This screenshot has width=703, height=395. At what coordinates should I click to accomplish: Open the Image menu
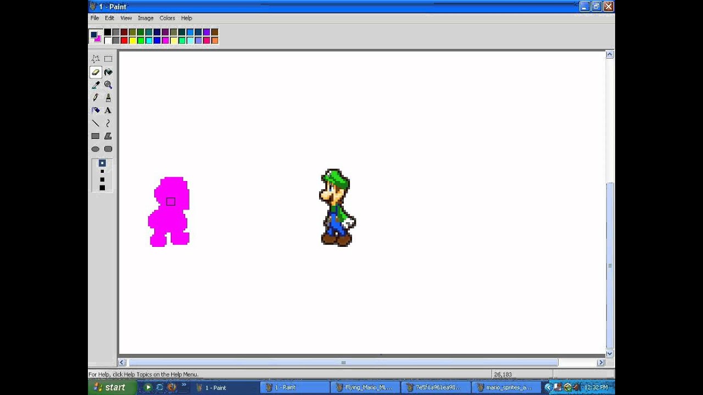point(146,18)
